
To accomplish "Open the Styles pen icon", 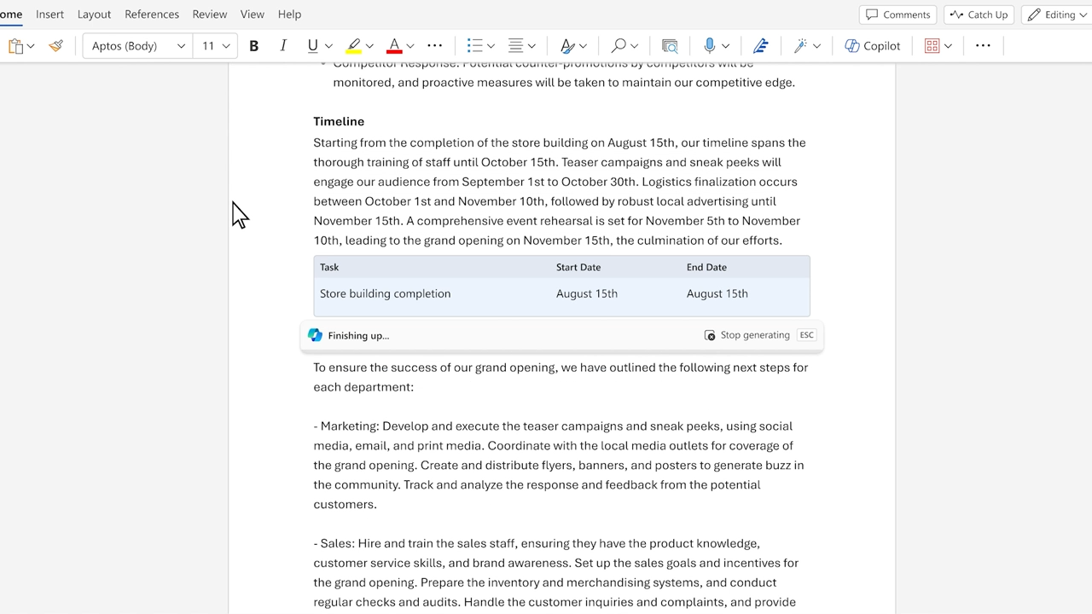I will click(x=566, y=46).
